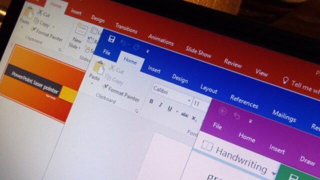The height and width of the screenshot is (180, 320).
Task: Open the References tab in Word
Action: pyautogui.click(x=244, y=101)
